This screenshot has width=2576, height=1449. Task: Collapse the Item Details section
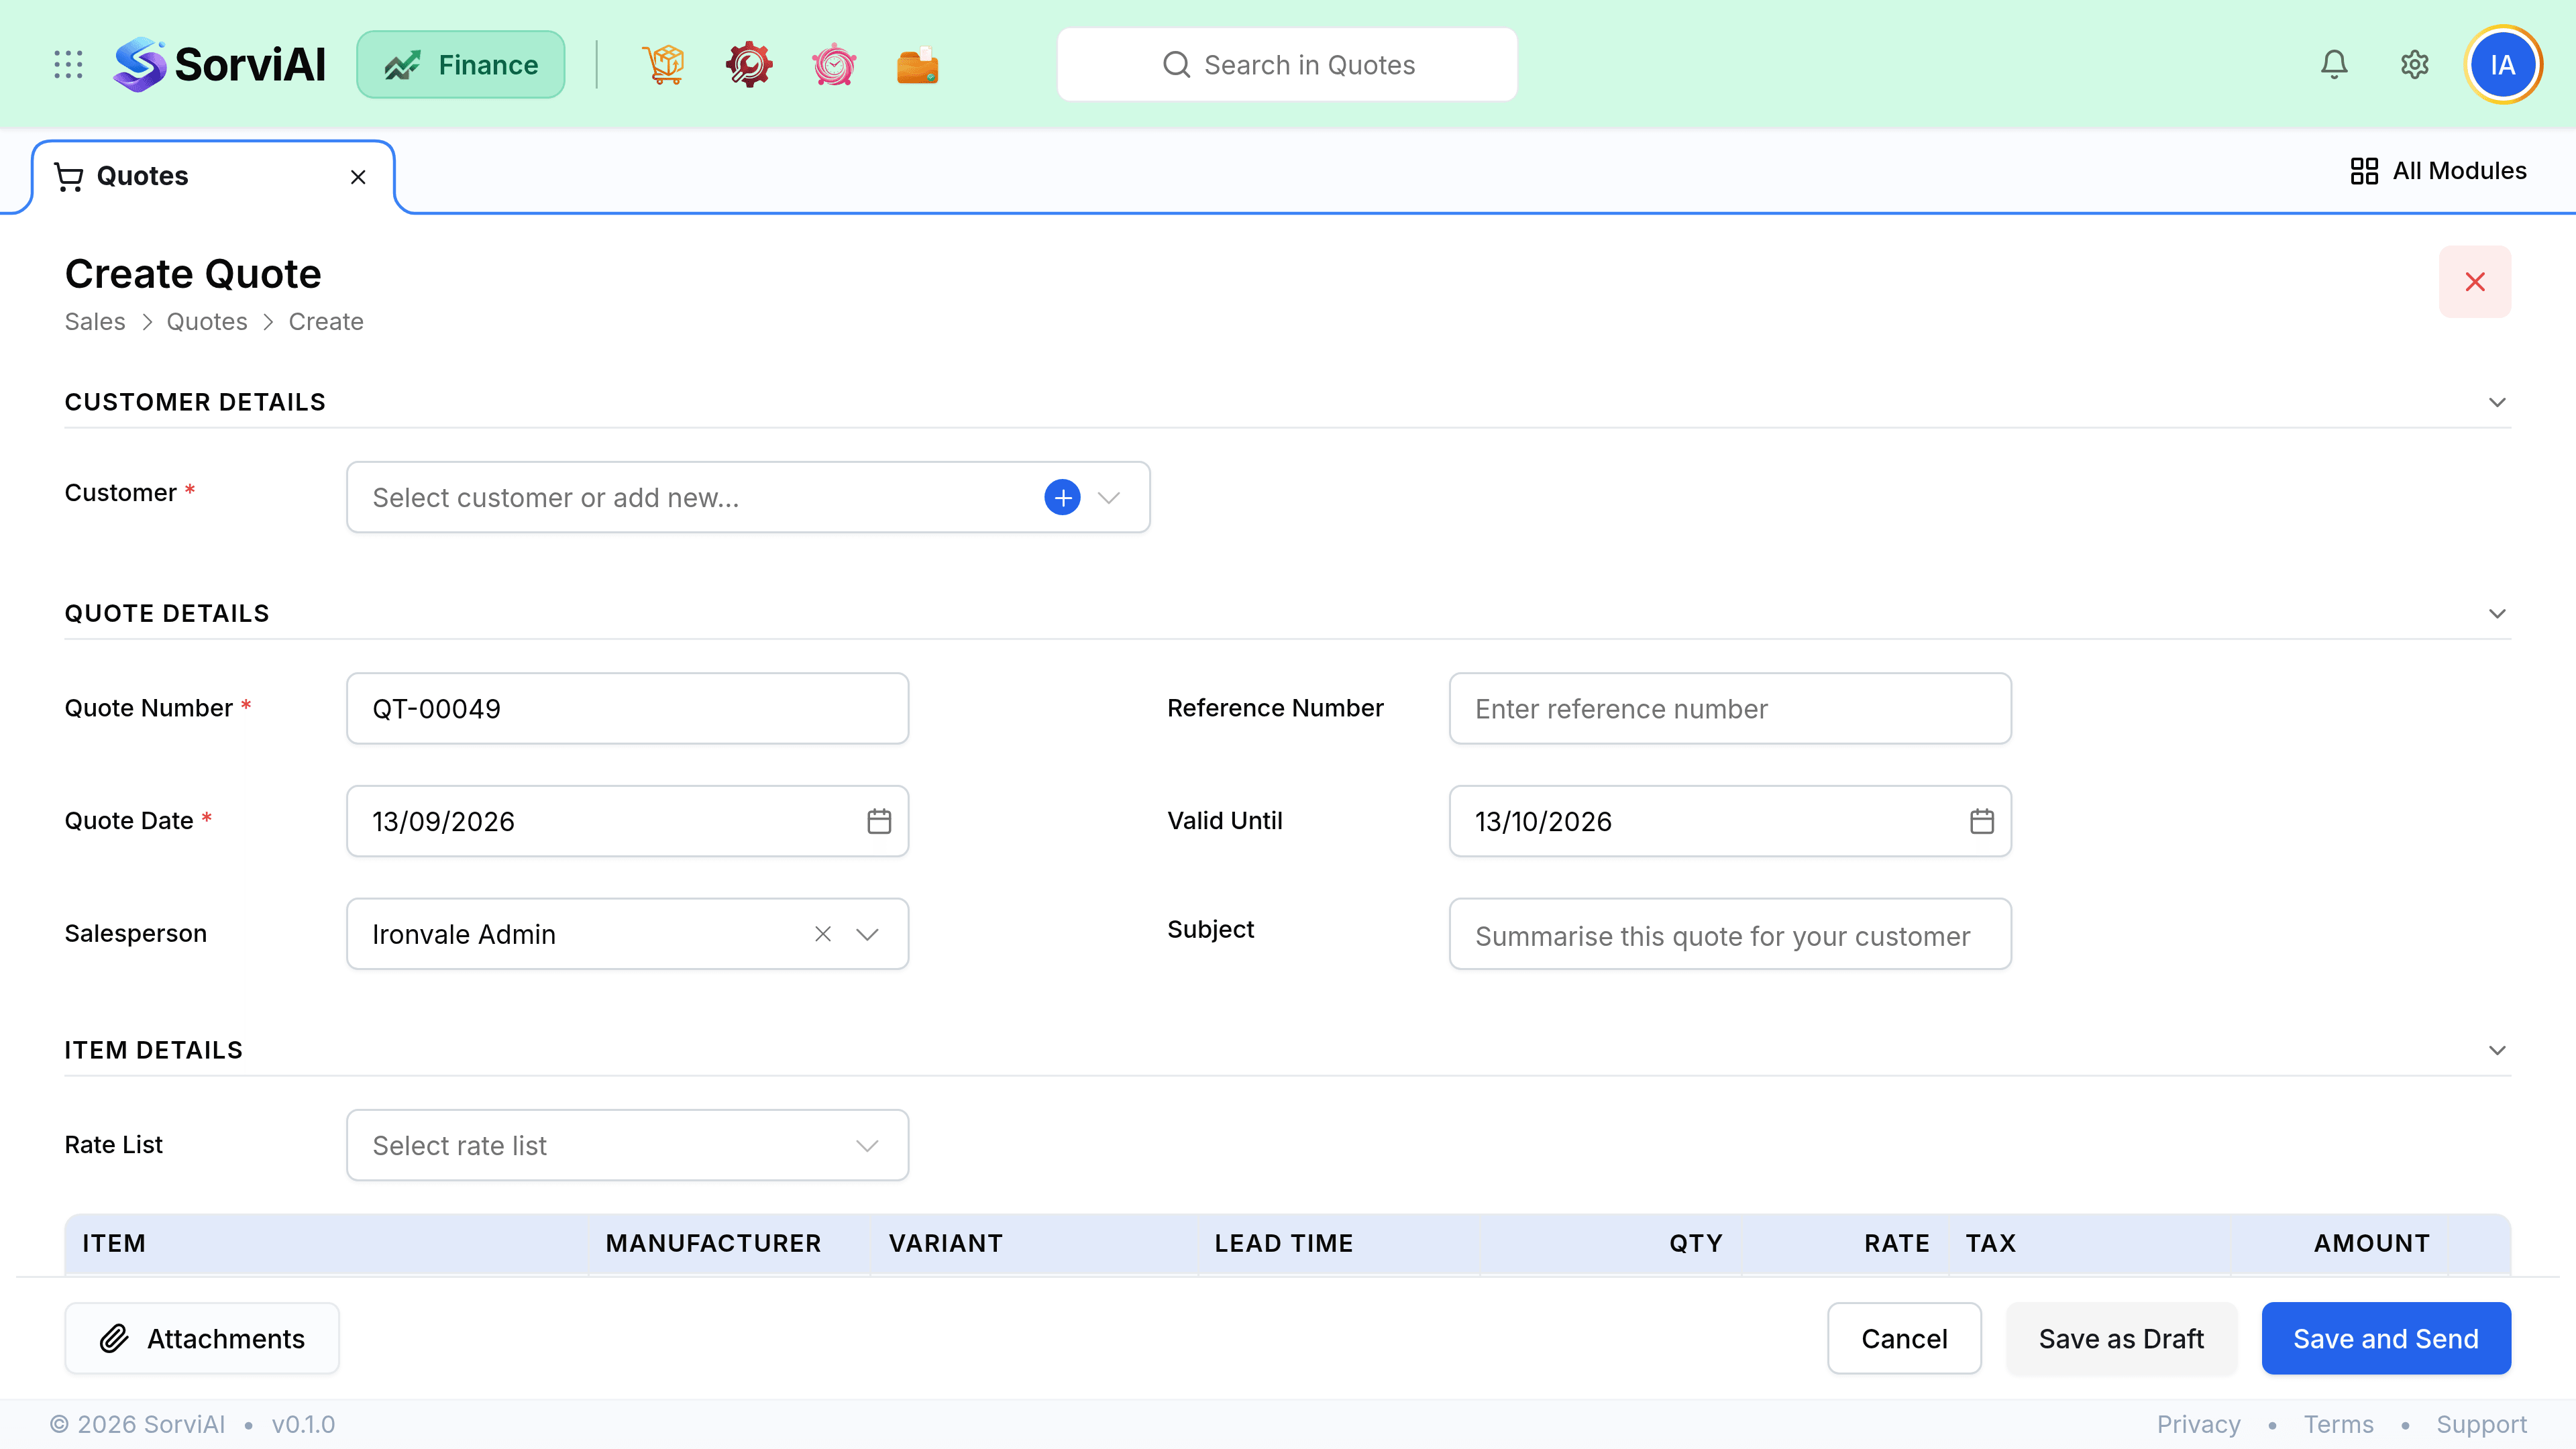pos(2497,1050)
